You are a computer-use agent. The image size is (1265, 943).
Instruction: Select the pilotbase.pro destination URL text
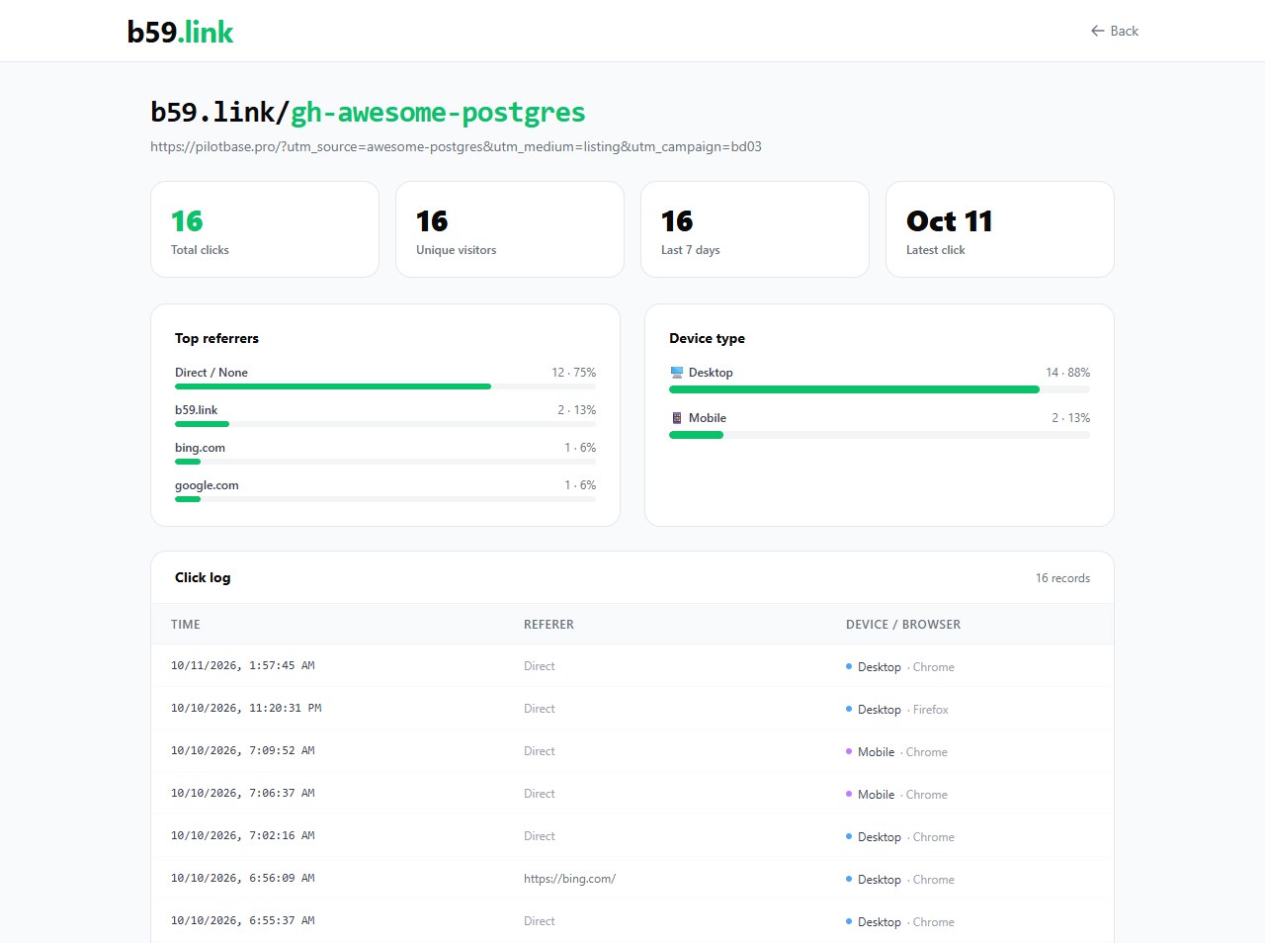pos(456,146)
